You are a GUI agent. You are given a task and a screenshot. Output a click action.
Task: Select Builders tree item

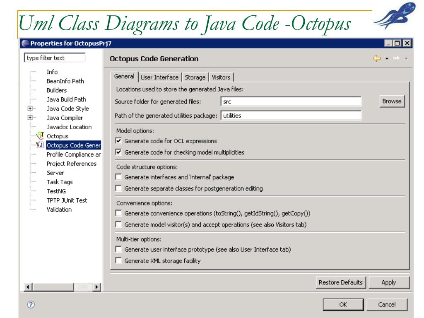tap(56, 90)
